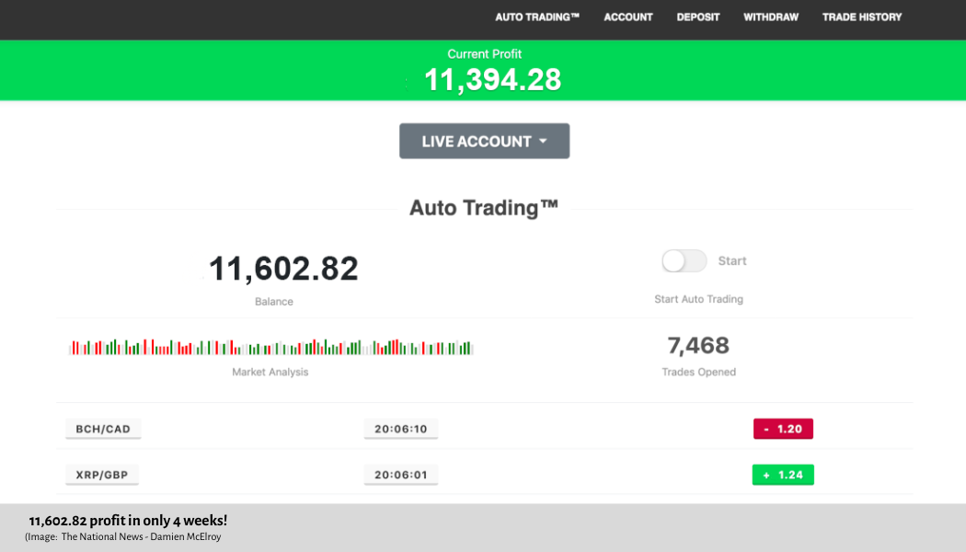Click the 20:06:10 timestamp badge
The height and width of the screenshot is (552, 966).
400,429
